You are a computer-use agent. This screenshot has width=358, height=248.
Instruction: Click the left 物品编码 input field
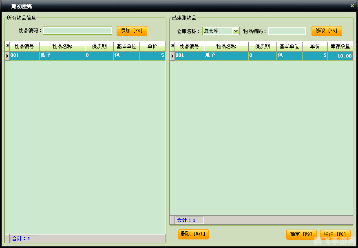click(77, 31)
